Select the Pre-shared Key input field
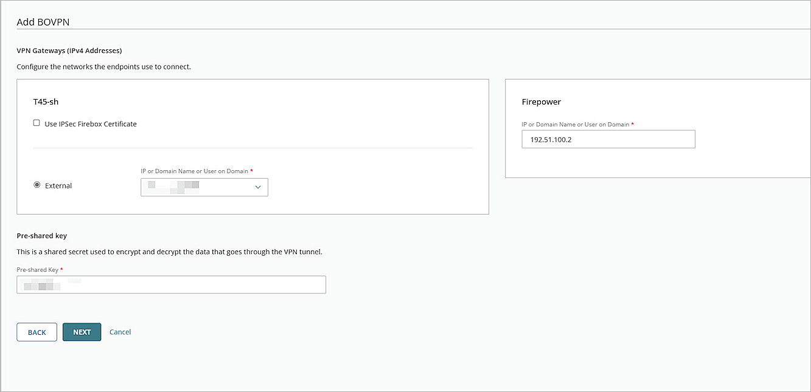 coord(171,284)
